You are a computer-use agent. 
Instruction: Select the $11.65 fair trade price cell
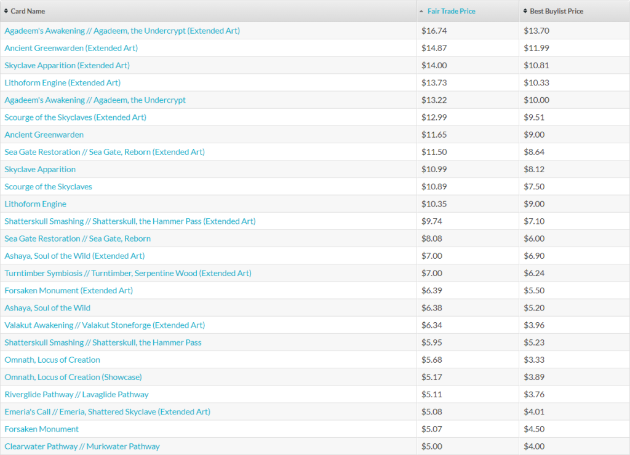[x=468, y=134]
